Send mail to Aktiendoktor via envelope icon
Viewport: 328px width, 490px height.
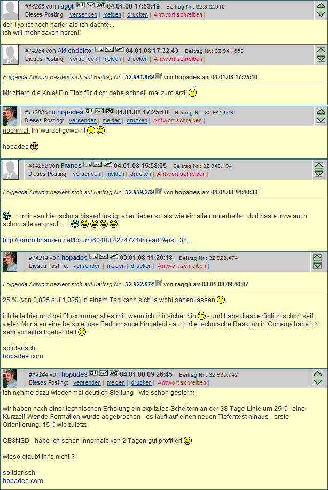109,49
